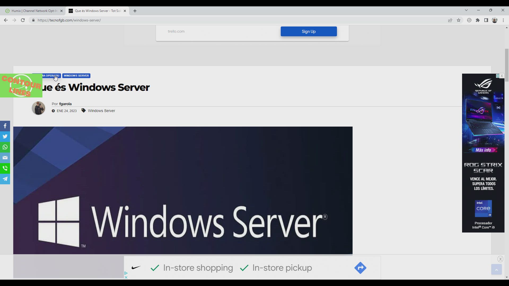The height and width of the screenshot is (286, 509).
Task: Share article via Viber phone icon
Action: click(5, 168)
